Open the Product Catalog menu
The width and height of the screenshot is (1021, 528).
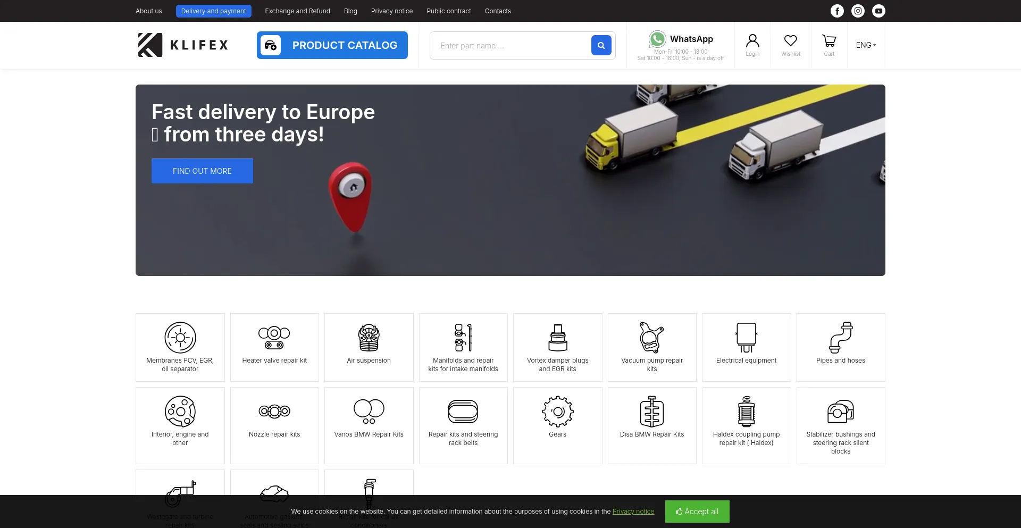pos(332,45)
